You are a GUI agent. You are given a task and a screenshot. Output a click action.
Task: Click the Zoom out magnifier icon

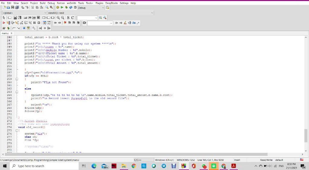[x=62, y=18]
